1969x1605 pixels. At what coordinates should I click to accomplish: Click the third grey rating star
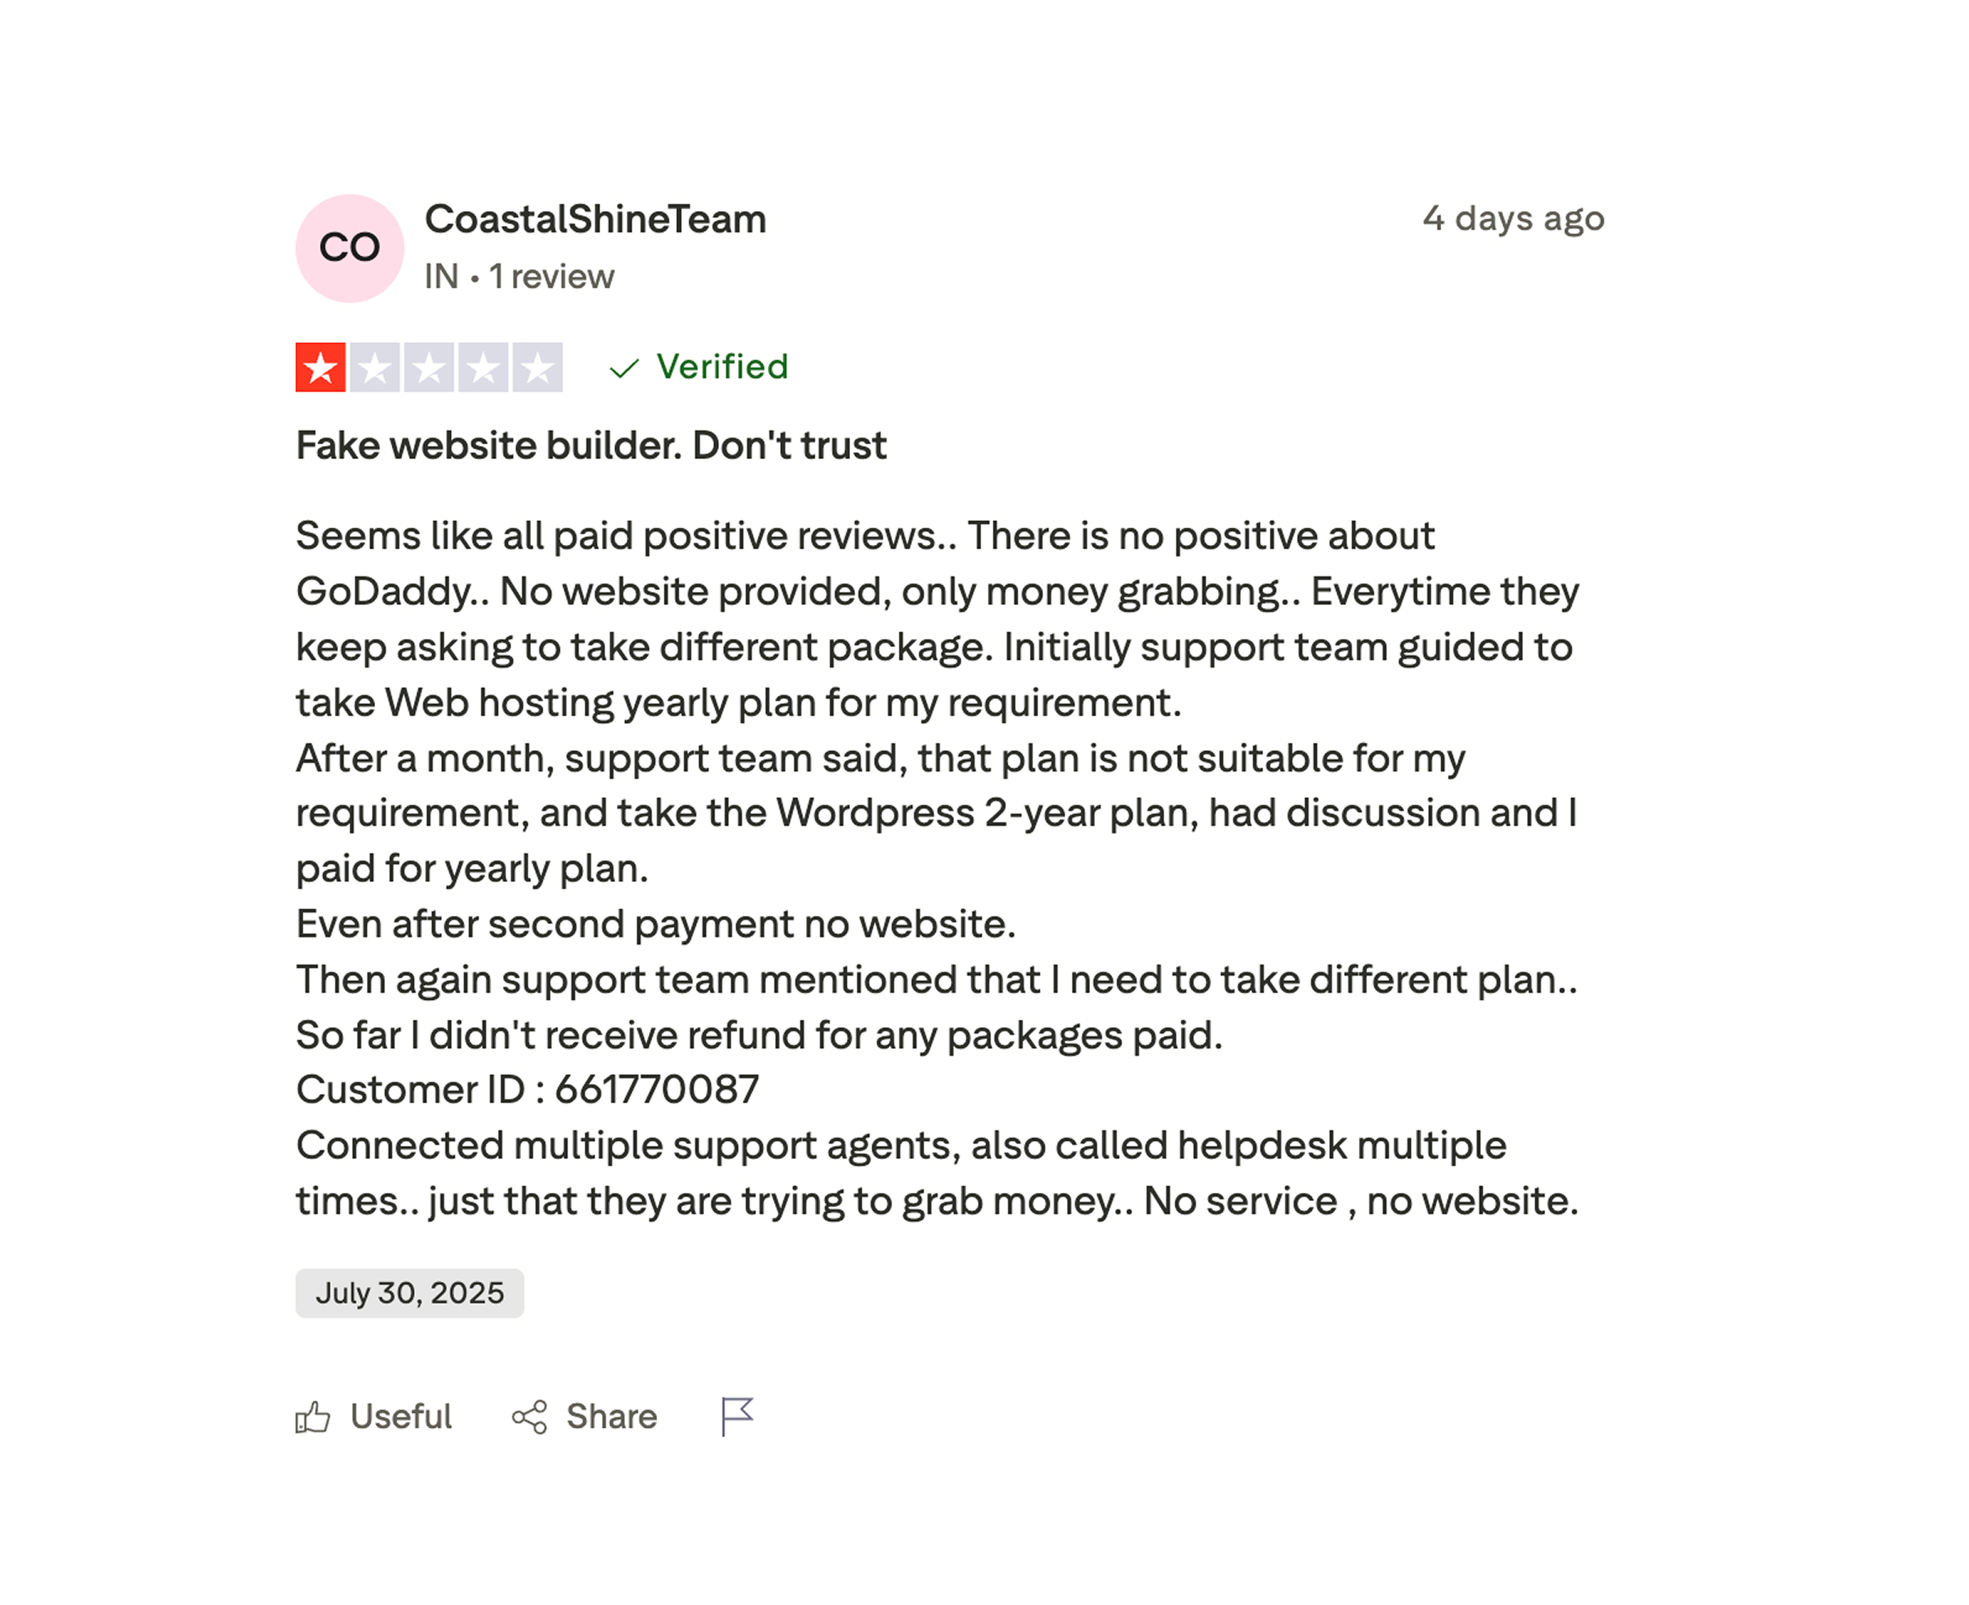click(x=429, y=367)
